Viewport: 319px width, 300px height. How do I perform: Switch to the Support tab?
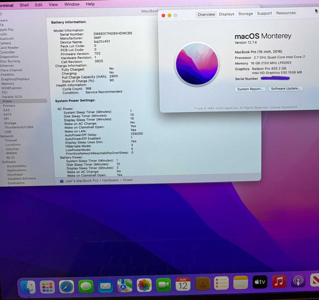[264, 13]
